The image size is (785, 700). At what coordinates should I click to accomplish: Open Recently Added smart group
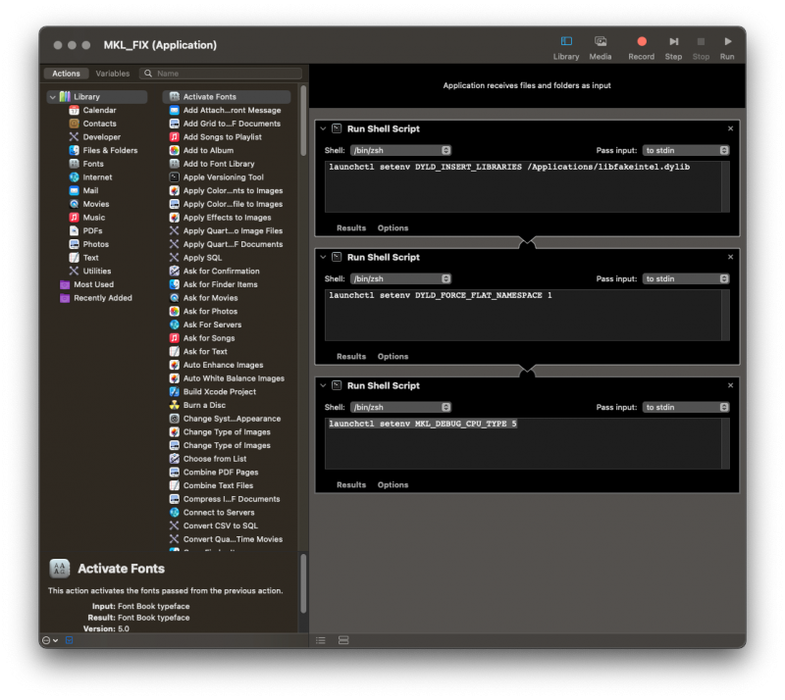point(102,298)
